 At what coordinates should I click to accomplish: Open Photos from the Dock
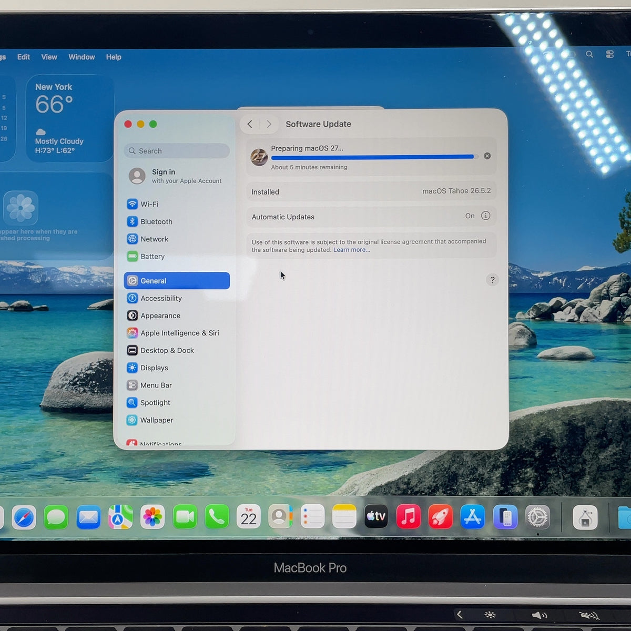pyautogui.click(x=152, y=518)
